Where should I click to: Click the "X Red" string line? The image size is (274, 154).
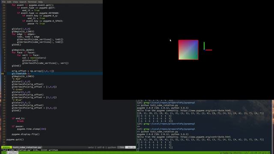click(16, 79)
